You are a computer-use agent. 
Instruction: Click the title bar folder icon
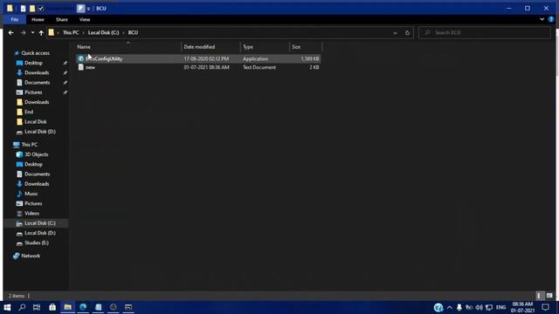point(10,8)
